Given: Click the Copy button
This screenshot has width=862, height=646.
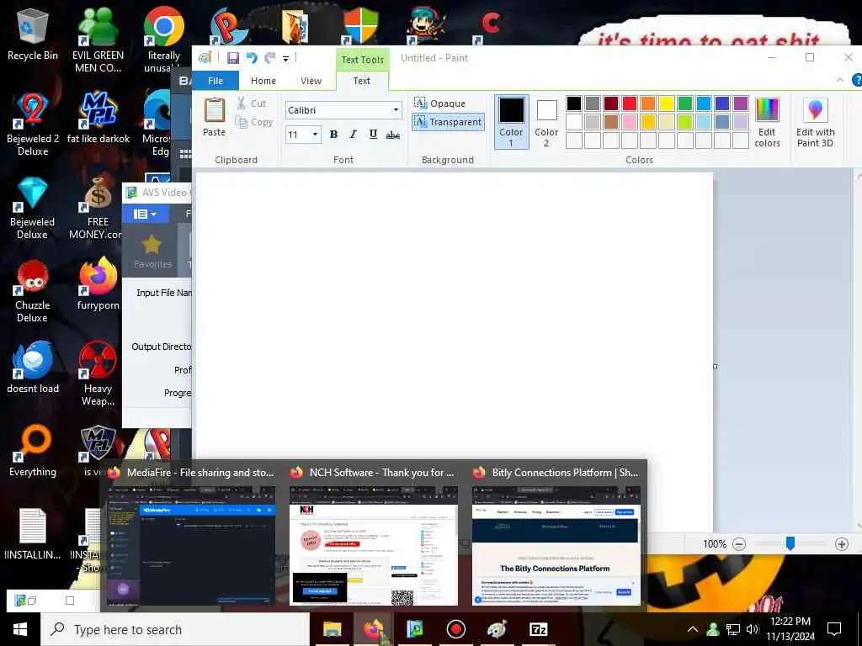Looking at the screenshot, I should pos(253,122).
